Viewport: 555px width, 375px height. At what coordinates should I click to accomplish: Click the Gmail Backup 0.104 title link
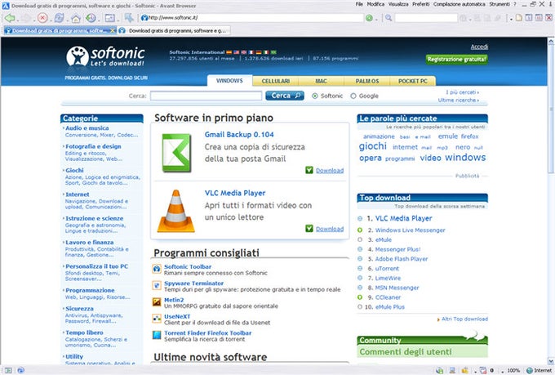pos(239,135)
